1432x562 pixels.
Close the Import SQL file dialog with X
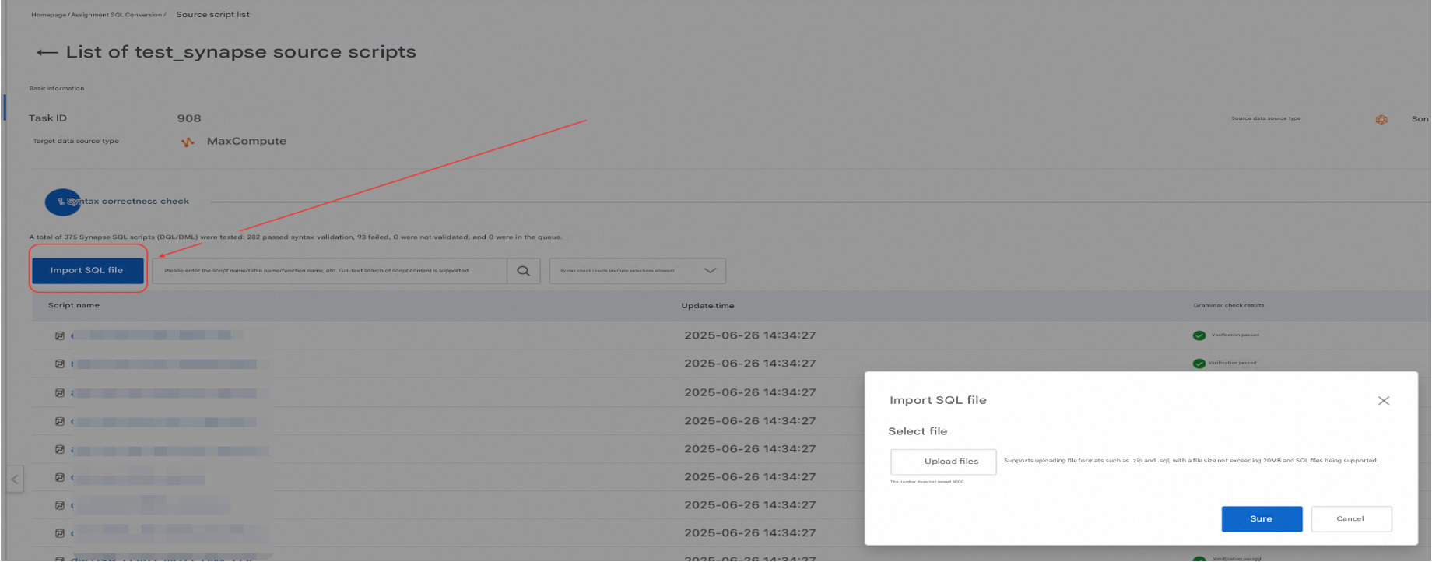point(1384,401)
